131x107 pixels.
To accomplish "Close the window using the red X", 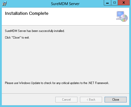I will point(124,3).
